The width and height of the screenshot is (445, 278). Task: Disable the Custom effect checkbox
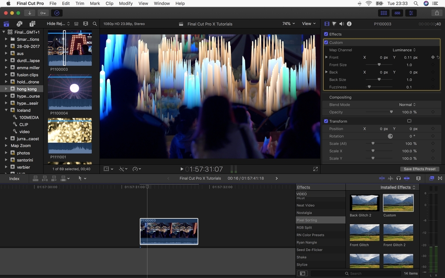[326, 42]
